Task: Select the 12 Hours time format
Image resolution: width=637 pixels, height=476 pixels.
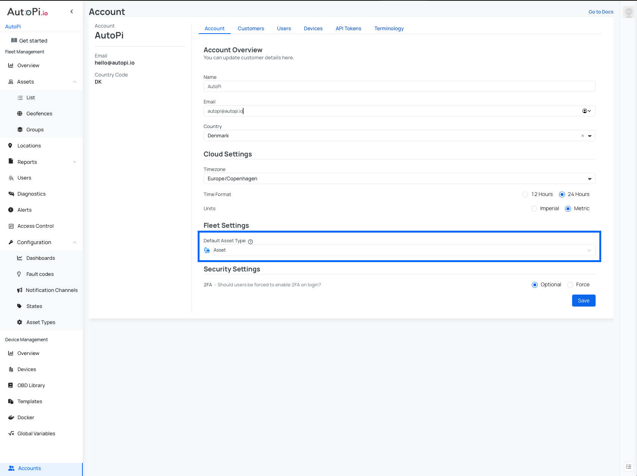Action: [x=525, y=195]
